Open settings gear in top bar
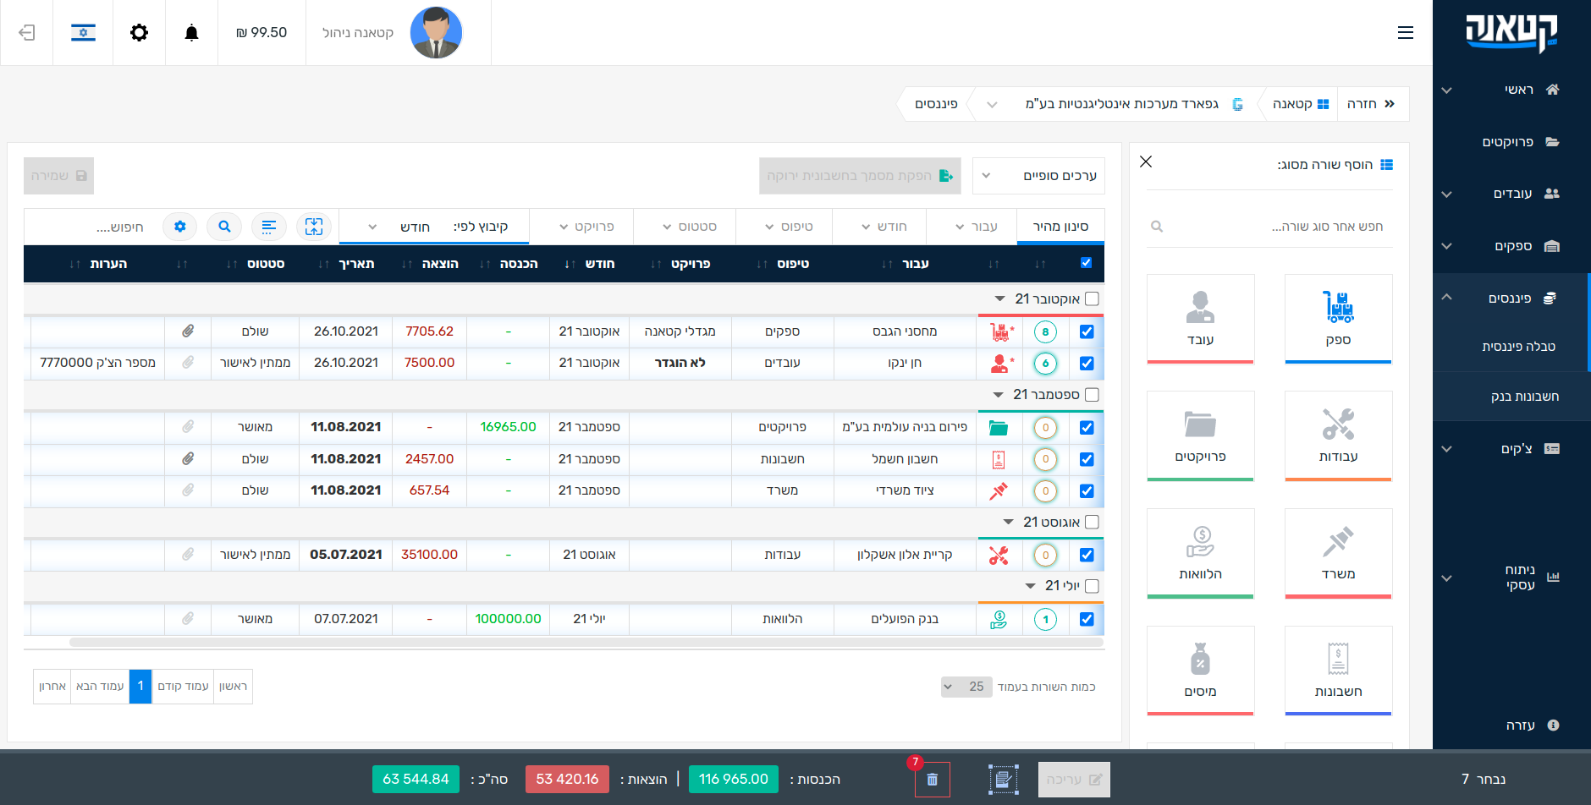 tap(139, 33)
